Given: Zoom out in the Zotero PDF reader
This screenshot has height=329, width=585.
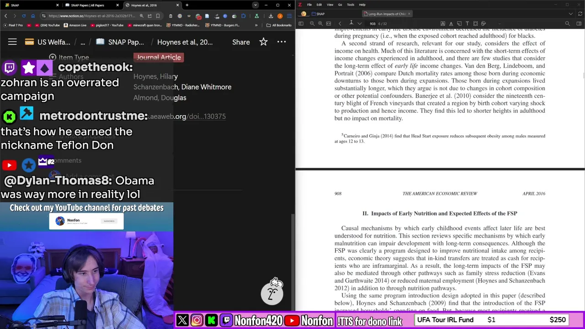Looking at the screenshot, I should pyautogui.click(x=312, y=23).
